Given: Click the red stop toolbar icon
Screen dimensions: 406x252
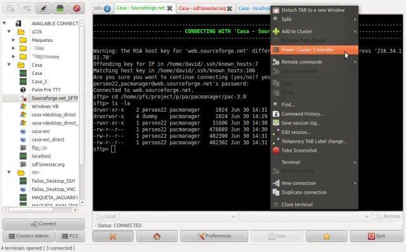Looking at the screenshot, I should point(77,8).
